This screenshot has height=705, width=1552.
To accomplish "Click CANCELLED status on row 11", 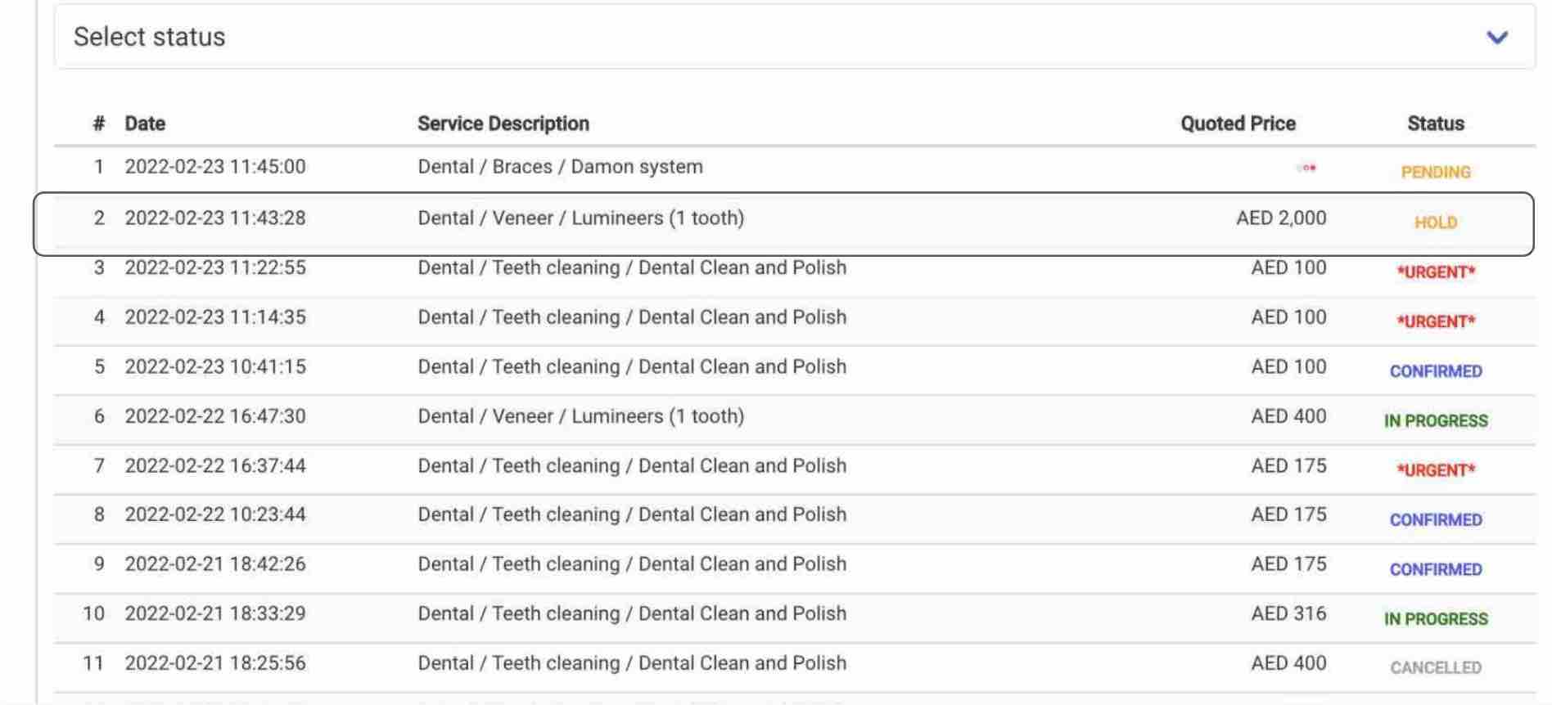I will click(1436, 668).
